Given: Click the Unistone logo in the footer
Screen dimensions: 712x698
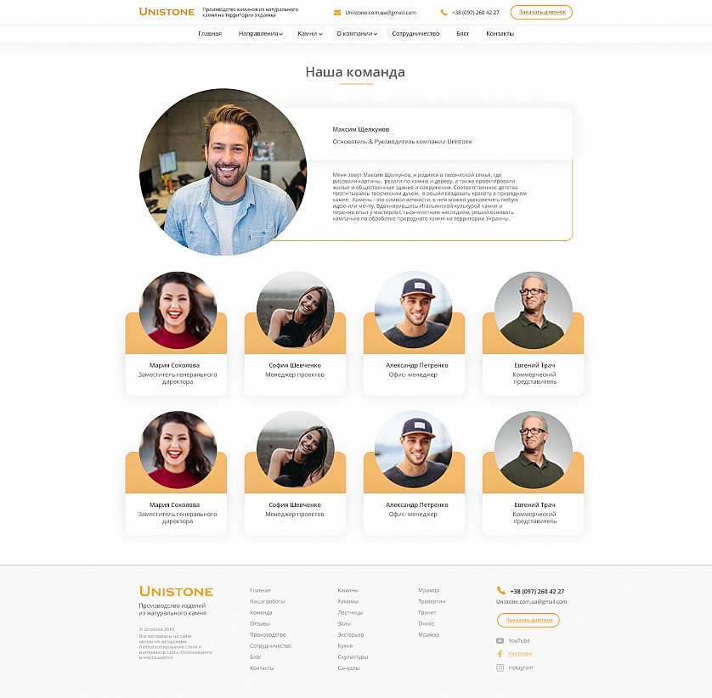Looking at the screenshot, I should (x=176, y=591).
